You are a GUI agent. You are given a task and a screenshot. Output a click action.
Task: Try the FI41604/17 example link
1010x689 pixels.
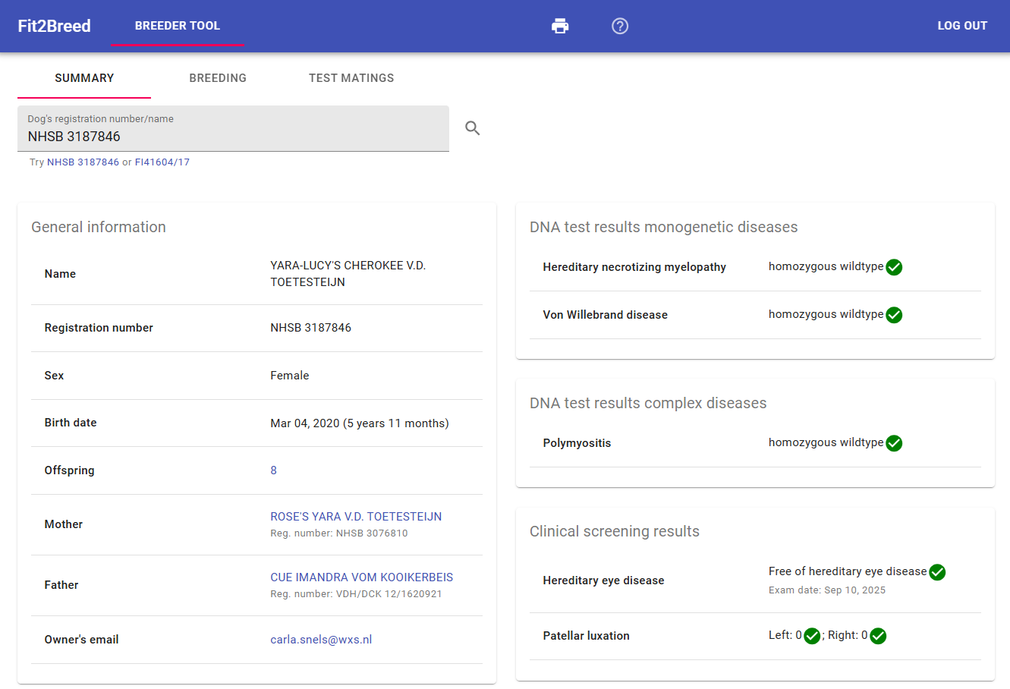pyautogui.click(x=162, y=162)
